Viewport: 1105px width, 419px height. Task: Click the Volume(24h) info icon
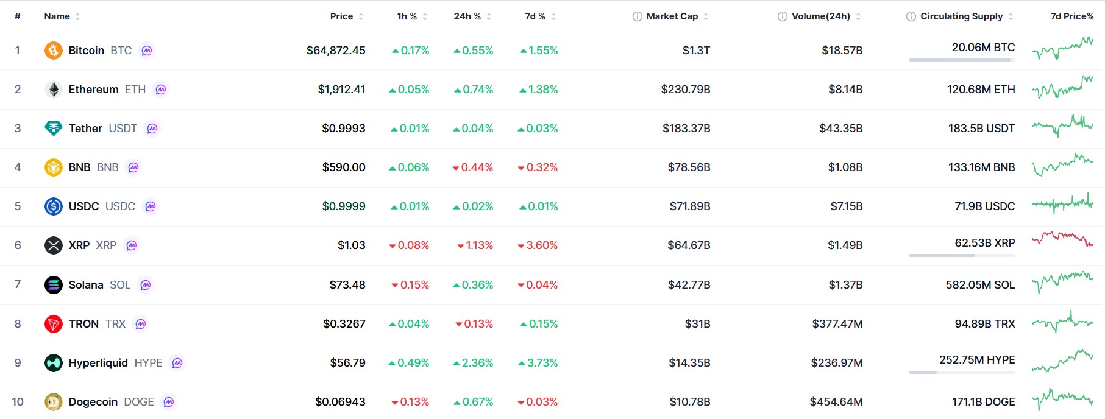(783, 16)
